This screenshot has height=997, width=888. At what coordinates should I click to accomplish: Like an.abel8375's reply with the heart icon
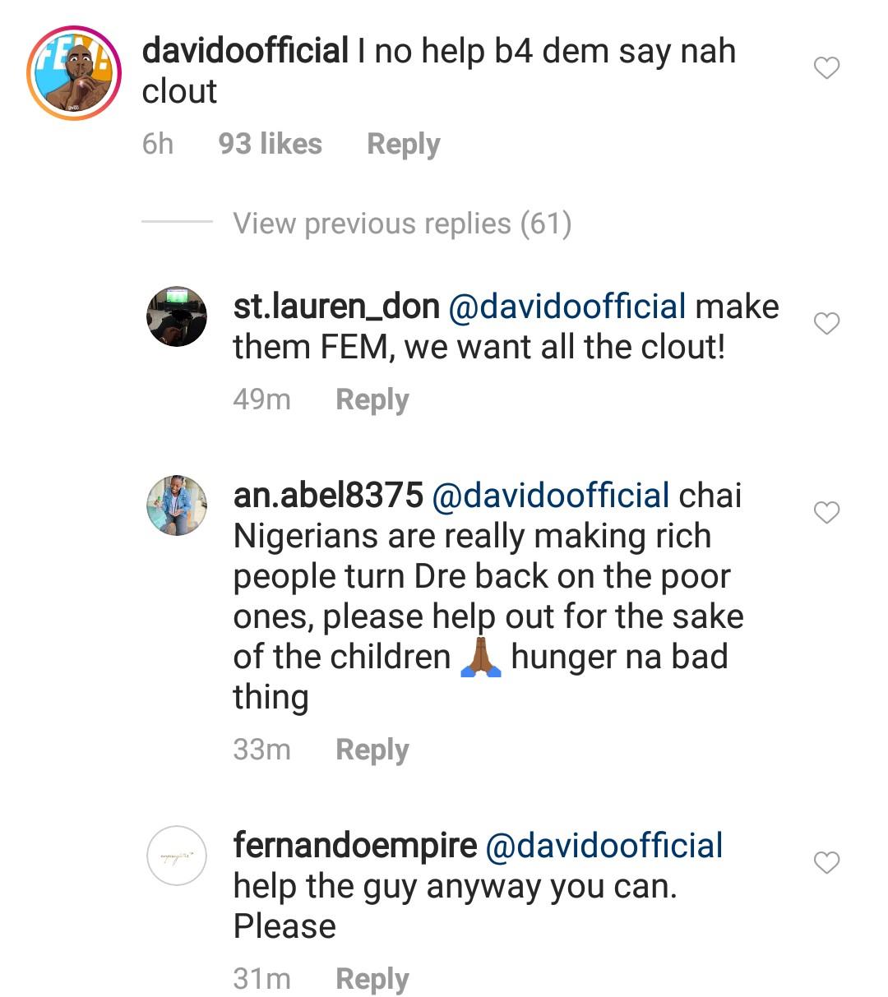826,513
